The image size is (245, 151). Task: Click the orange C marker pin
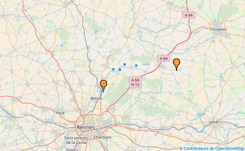(x=103, y=85)
